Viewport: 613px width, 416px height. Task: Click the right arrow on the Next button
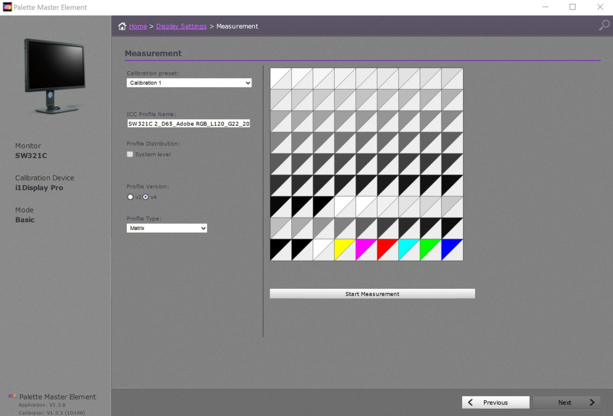tap(592, 402)
